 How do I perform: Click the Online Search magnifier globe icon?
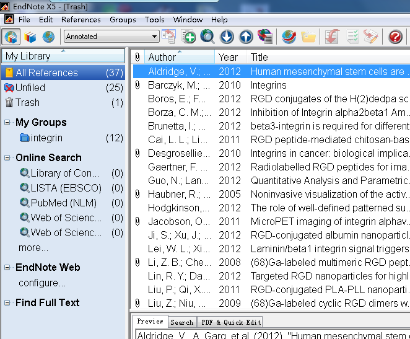point(207,37)
